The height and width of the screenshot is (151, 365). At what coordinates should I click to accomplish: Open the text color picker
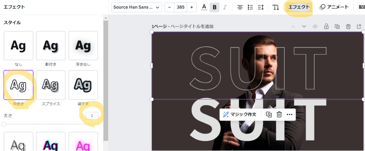click(204, 7)
